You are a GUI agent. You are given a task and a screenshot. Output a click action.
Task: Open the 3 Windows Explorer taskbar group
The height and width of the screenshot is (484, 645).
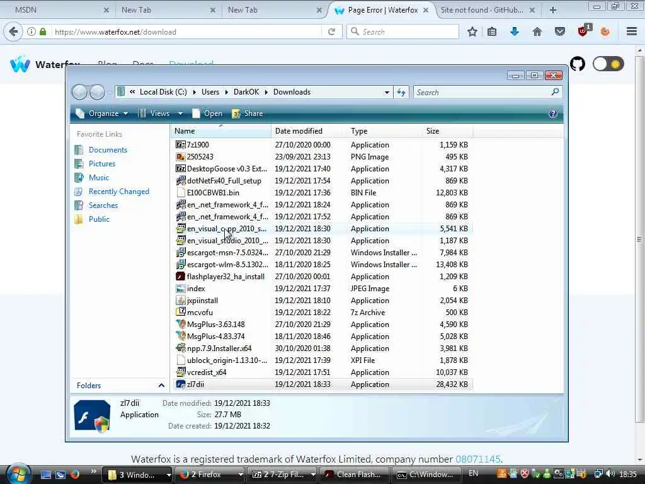click(x=137, y=475)
